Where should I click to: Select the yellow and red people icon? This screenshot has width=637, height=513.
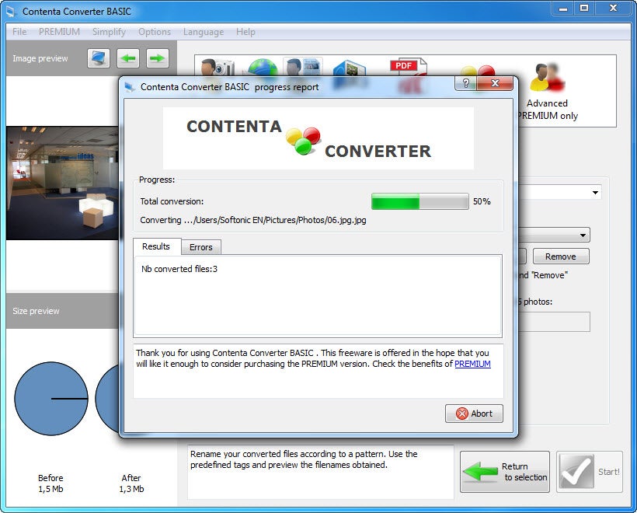479,71
